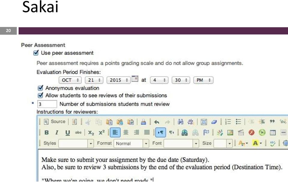Image resolution: width=288 pixels, height=182 pixels.
Task: Open the Background Color picker
Action: [x=257, y=143]
